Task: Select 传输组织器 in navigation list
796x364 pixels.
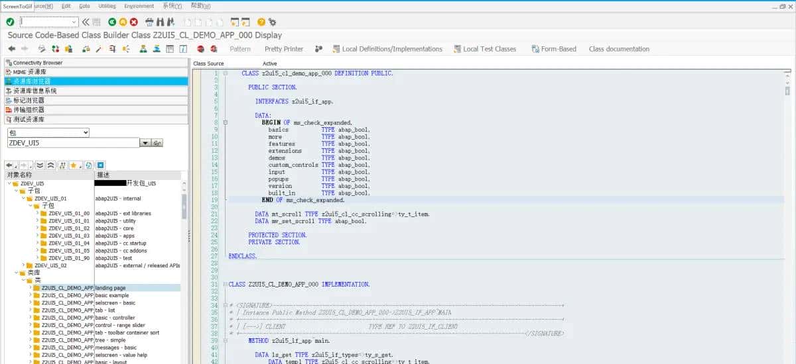Action: [x=96, y=110]
